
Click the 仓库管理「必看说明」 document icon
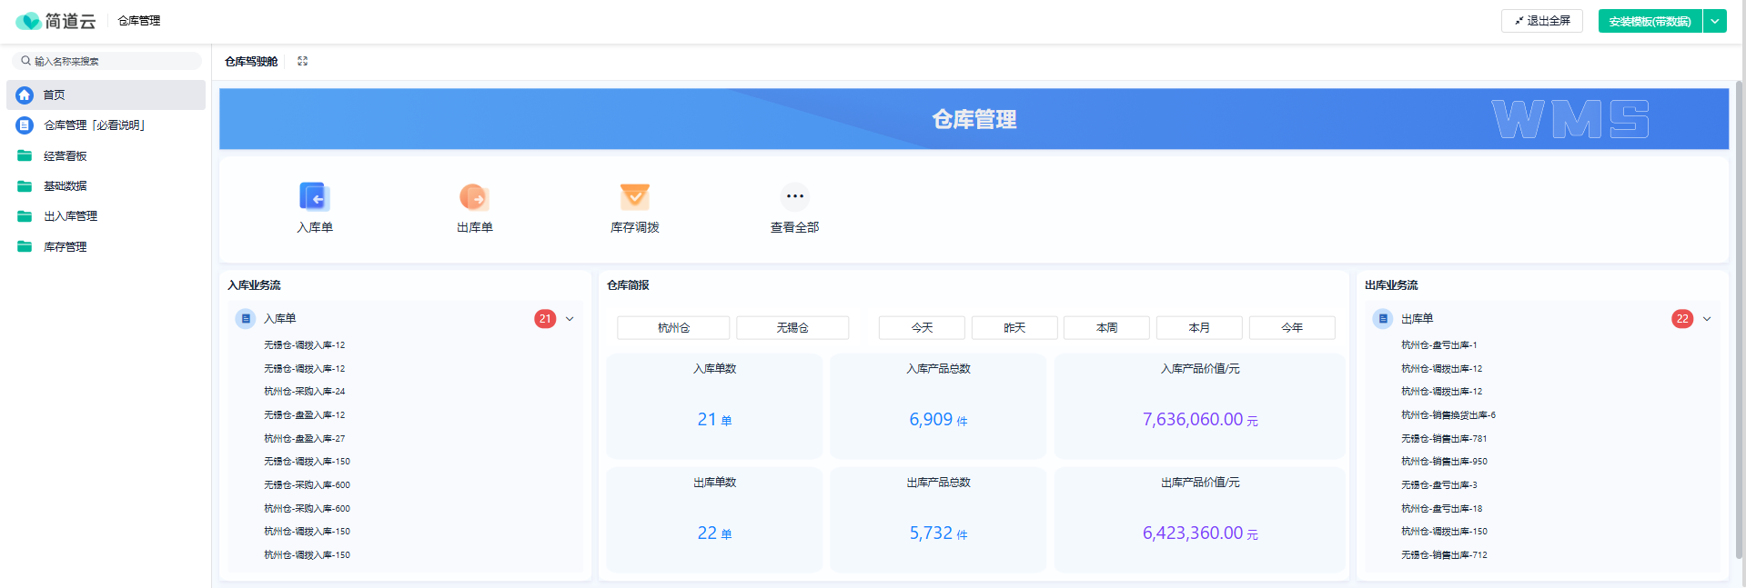pos(25,125)
